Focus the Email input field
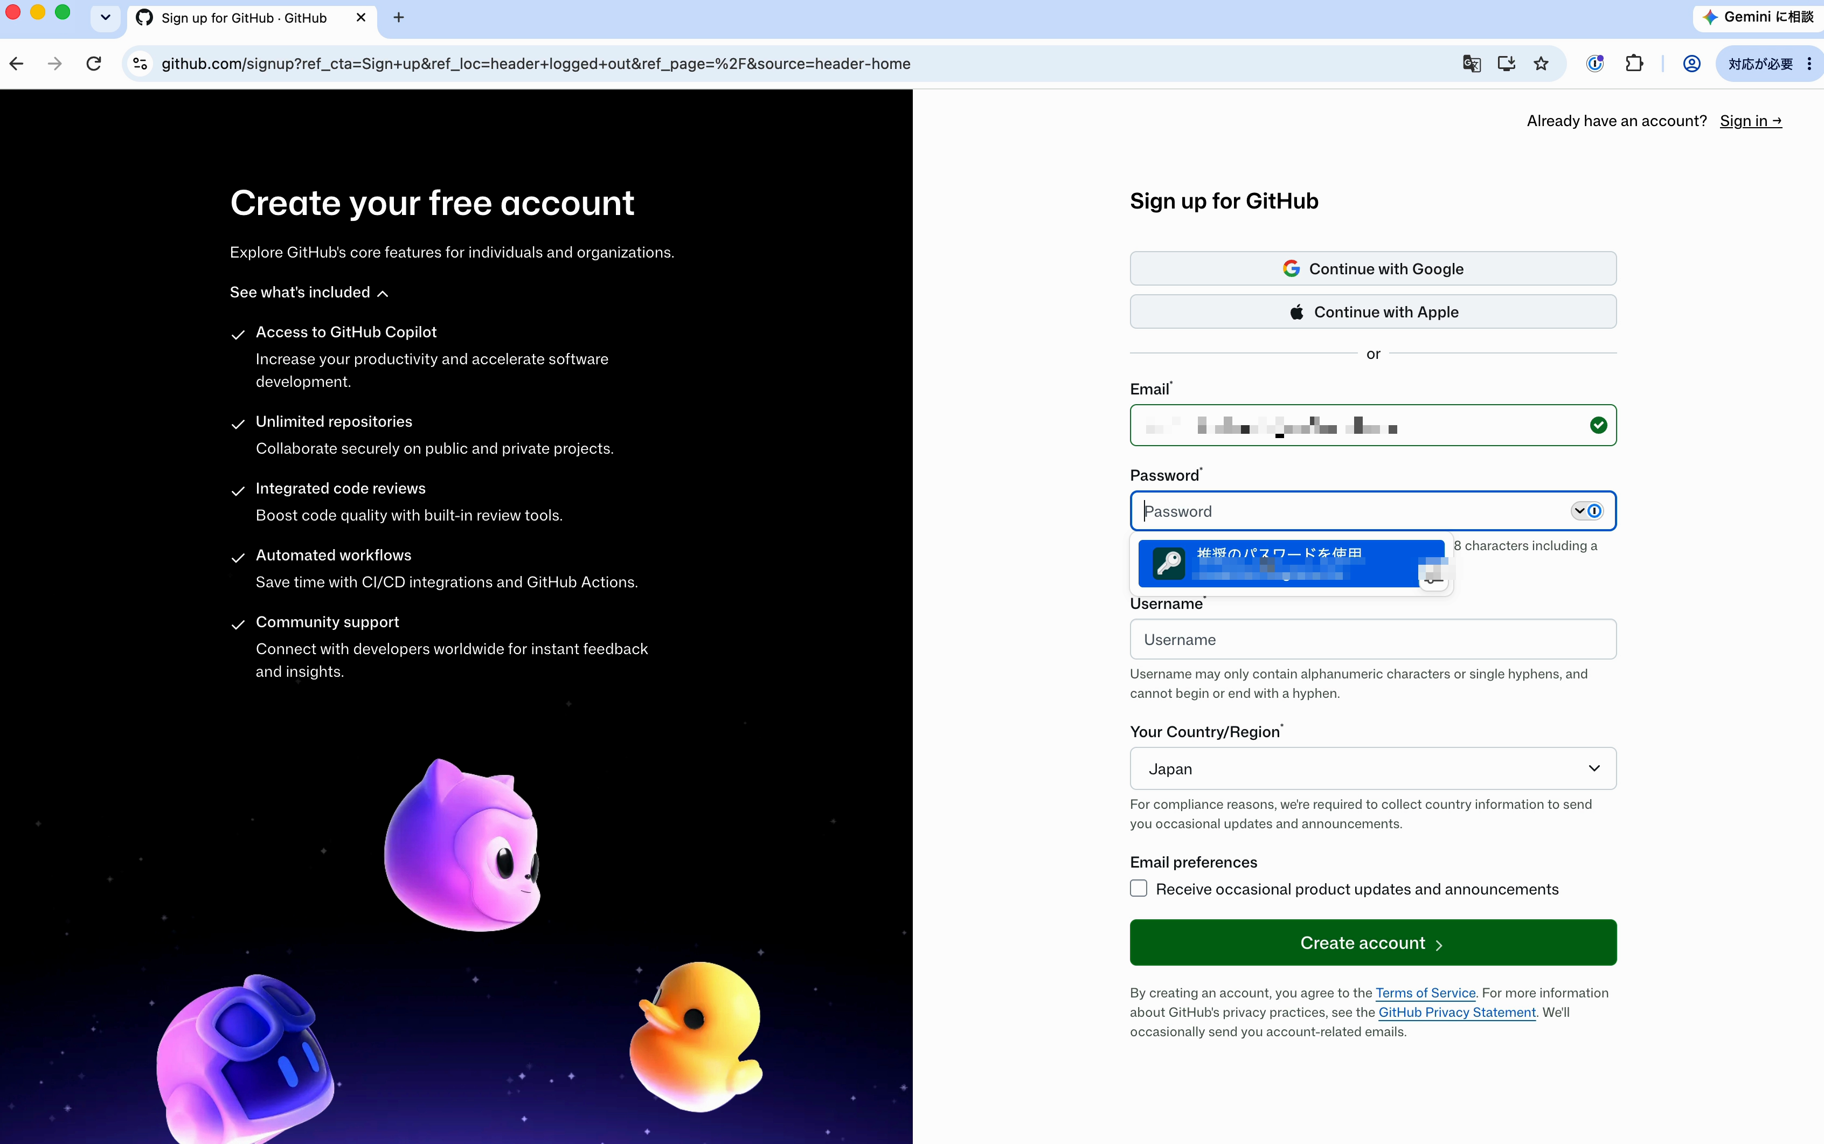The height and width of the screenshot is (1144, 1824). [1373, 425]
